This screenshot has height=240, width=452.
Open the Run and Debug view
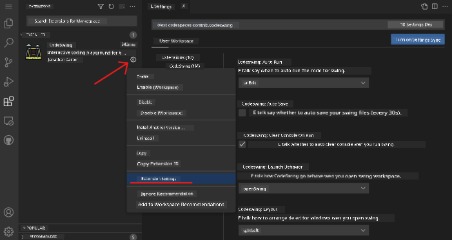pyautogui.click(x=8, y=82)
